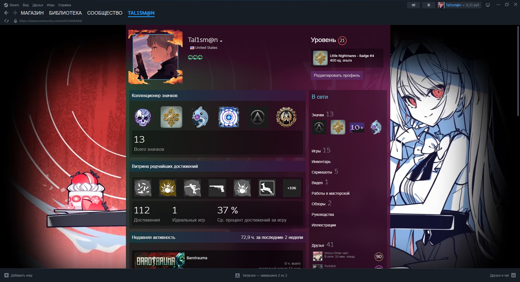Select the TAL1SM@N tab
520x282 pixels.
pos(141,13)
